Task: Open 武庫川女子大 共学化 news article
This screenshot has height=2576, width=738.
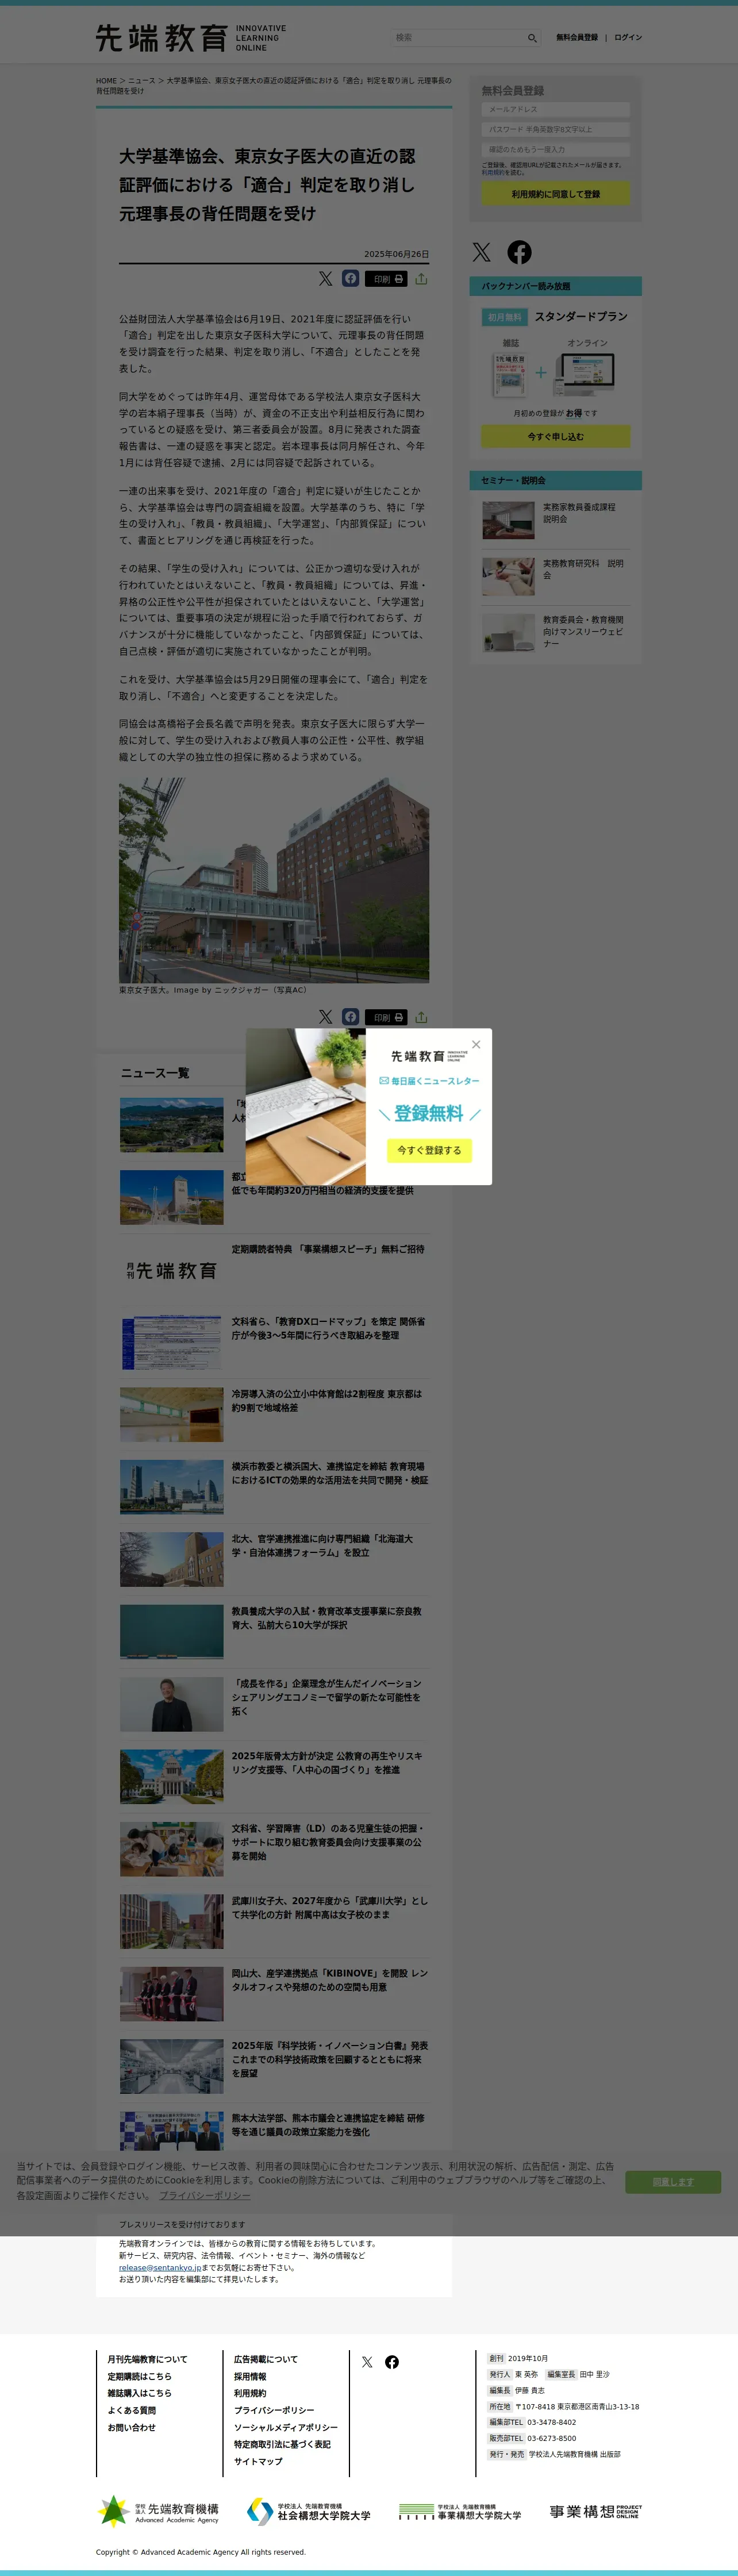Action: (x=330, y=1907)
